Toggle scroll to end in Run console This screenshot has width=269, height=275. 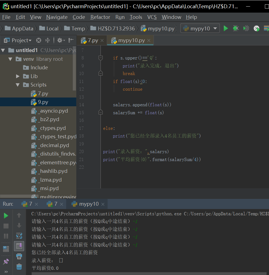click(19, 246)
